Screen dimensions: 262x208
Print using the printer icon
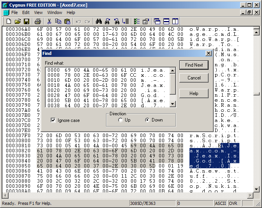38,21
